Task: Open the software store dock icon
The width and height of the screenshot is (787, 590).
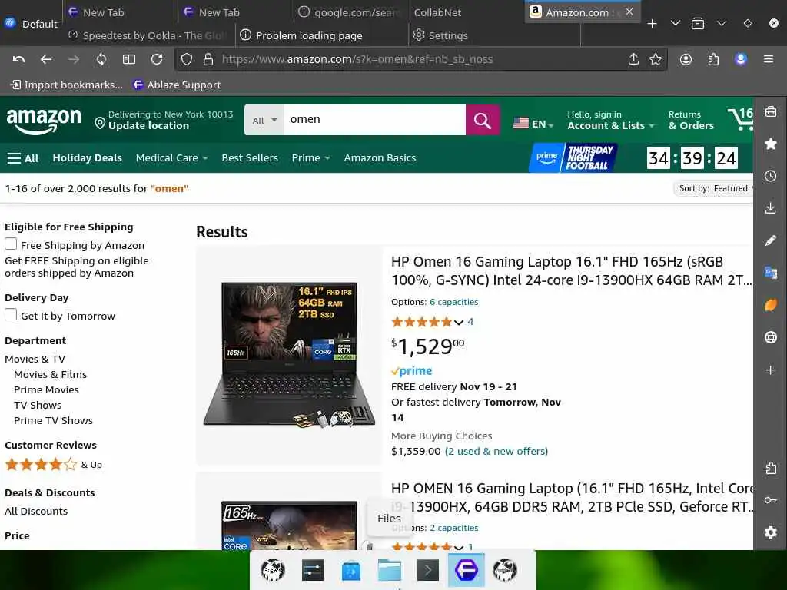Action: click(350, 570)
